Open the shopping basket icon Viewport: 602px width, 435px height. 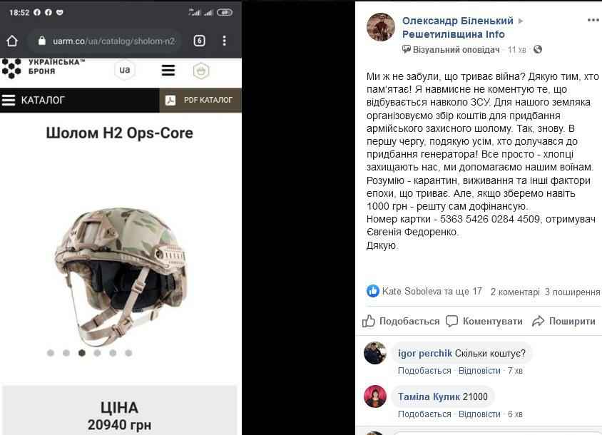tap(201, 71)
